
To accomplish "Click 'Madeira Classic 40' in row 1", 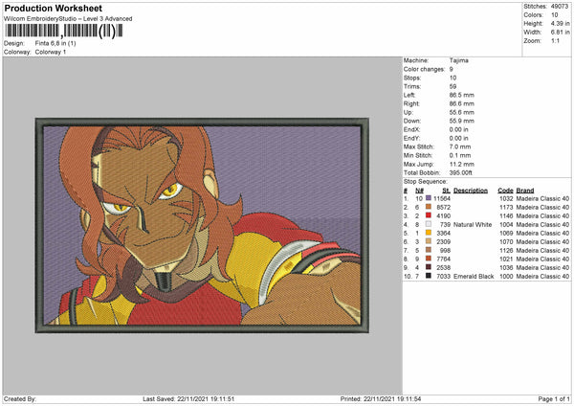I will (542, 198).
